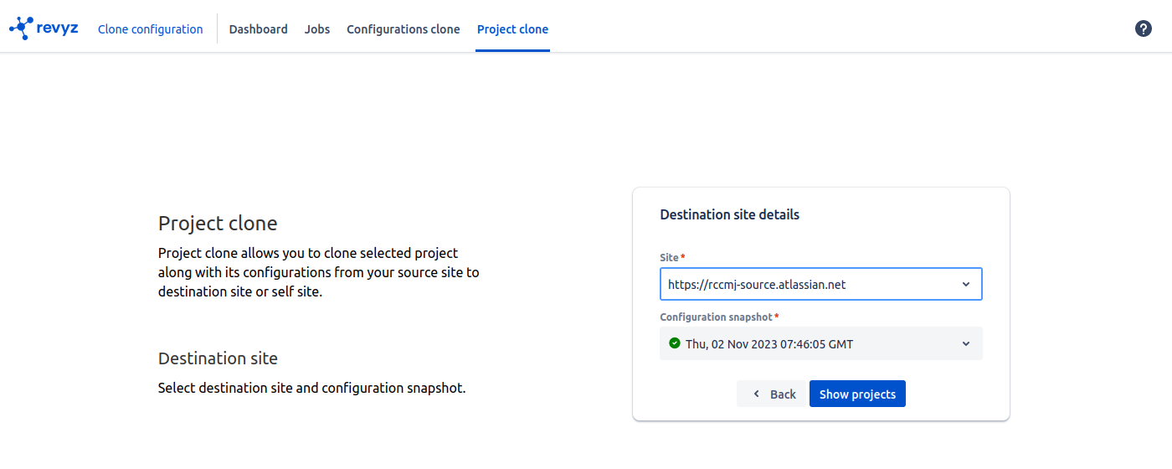Select the Project clone tab
Image resolution: width=1172 pixels, height=469 pixels.
(512, 29)
